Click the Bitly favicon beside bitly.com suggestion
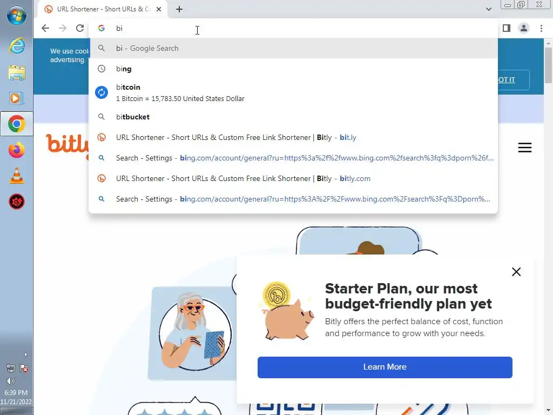The image size is (553, 415). pos(102,178)
